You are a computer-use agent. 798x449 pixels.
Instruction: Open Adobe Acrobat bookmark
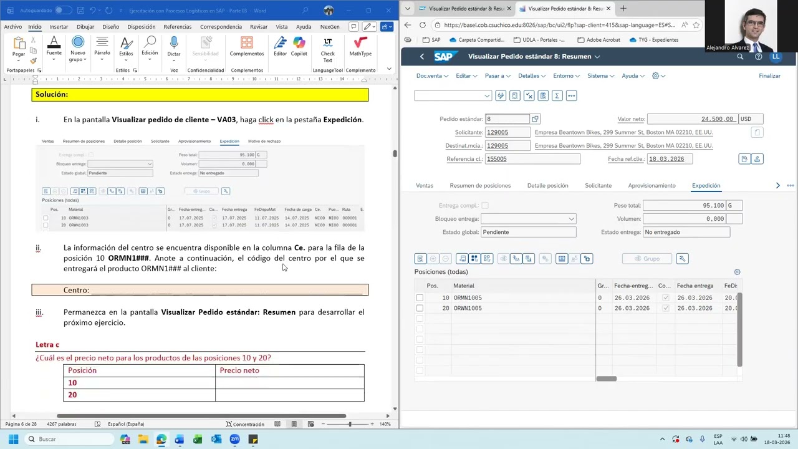point(598,40)
